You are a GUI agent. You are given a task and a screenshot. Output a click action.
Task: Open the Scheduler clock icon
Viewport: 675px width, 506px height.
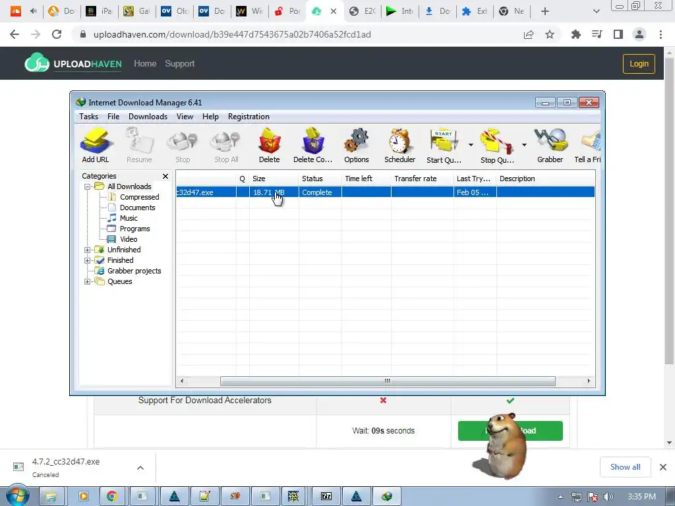[x=399, y=144]
